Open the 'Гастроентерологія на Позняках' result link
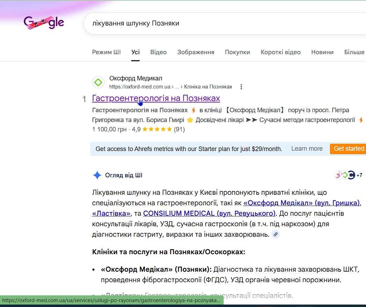Screen dimensions: 366x307 (x=156, y=98)
